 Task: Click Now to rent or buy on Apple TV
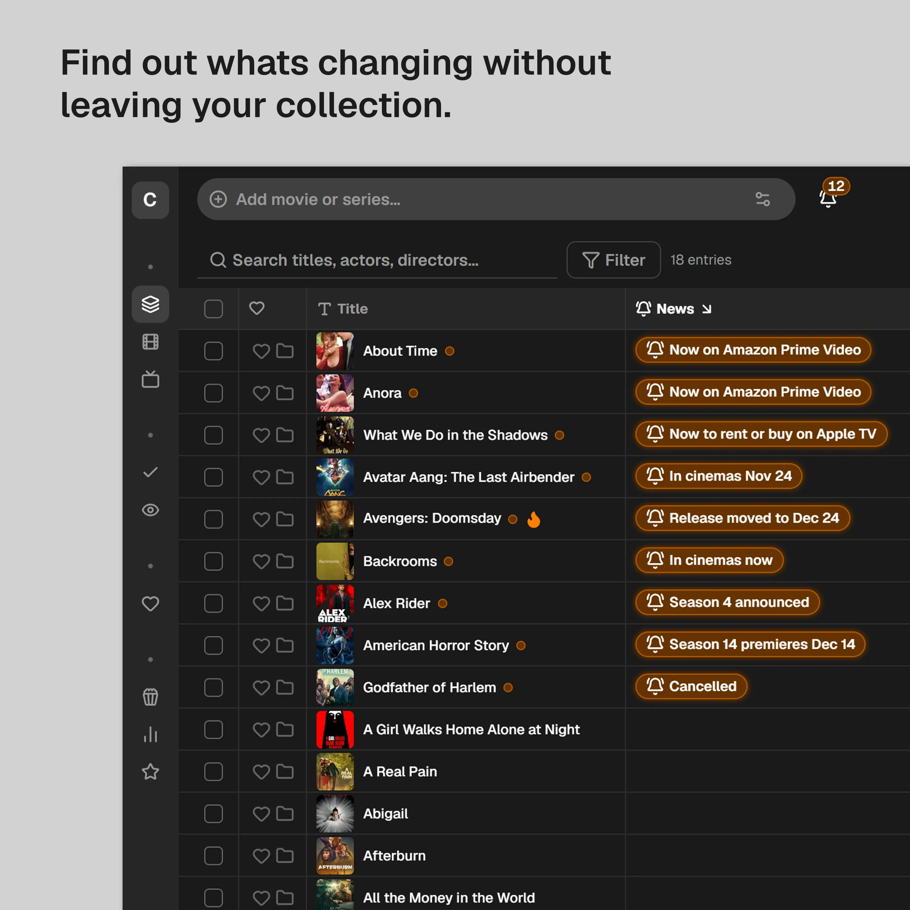click(761, 434)
